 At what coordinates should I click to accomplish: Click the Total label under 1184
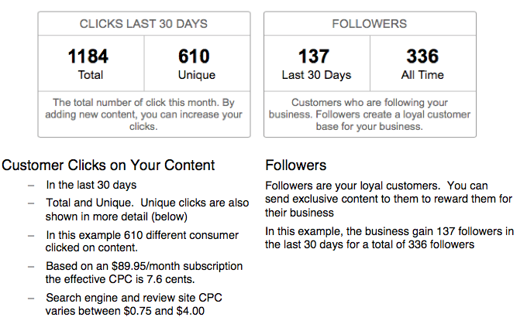91,75
